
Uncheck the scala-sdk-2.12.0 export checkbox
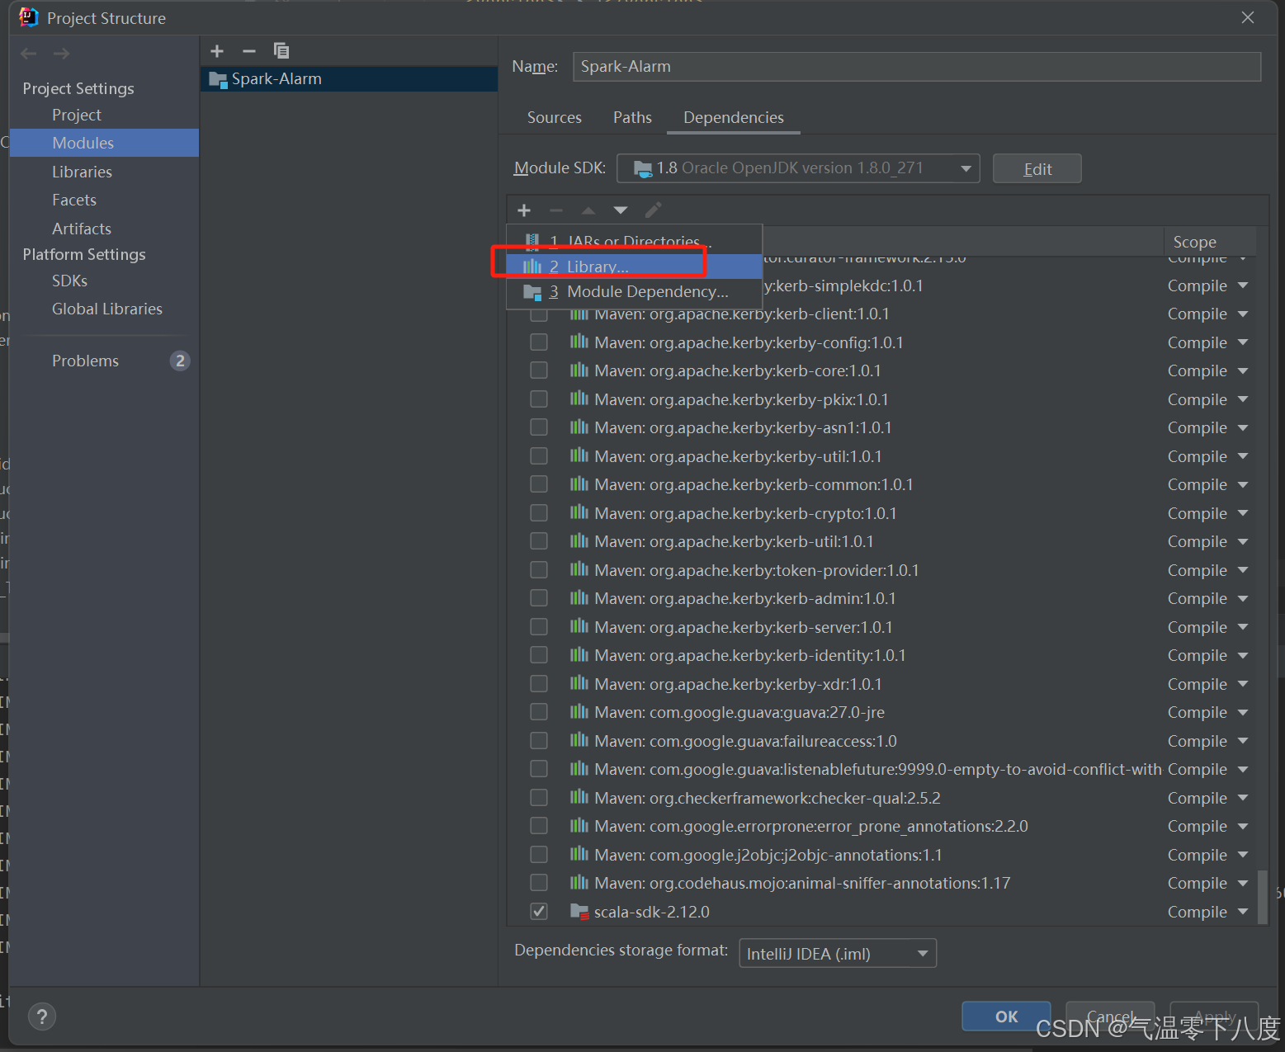tap(539, 911)
